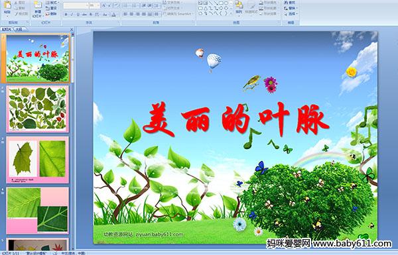The image size is (398, 255).
Task: Open the Align Text dropdown
Action: [x=173, y=8]
